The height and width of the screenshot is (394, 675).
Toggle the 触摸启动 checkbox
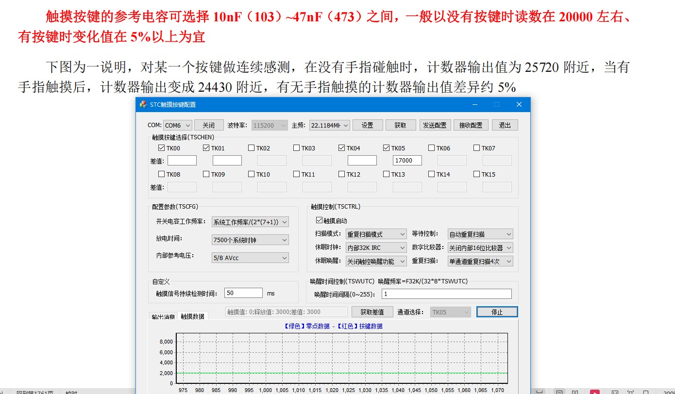point(319,220)
